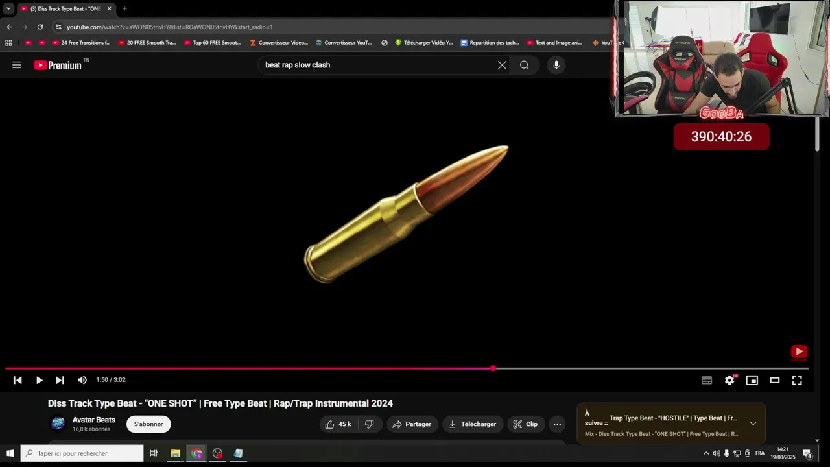Go back in the browser

(9, 27)
